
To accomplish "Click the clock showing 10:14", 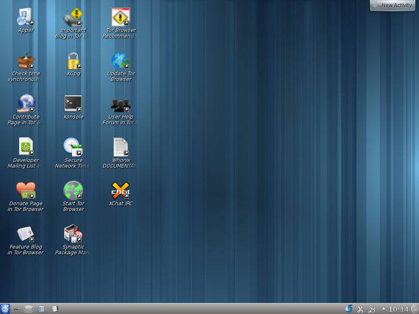I will (398, 309).
